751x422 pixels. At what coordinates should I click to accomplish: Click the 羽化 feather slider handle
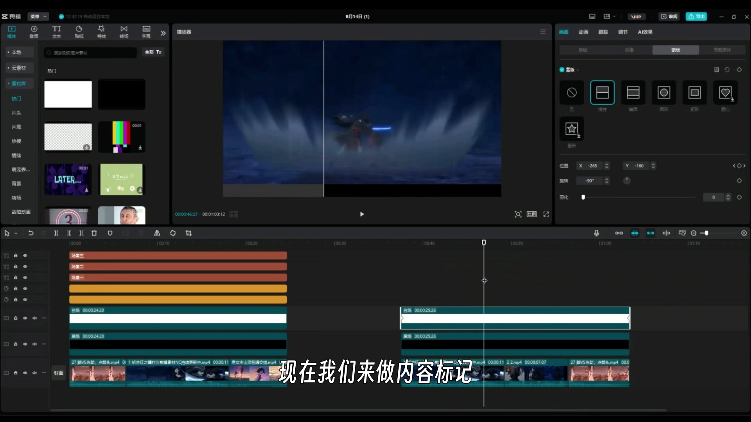pos(583,197)
